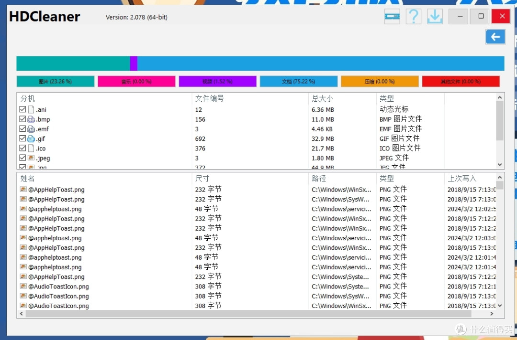Click the 压缩 (compressed) category button

[380, 81]
